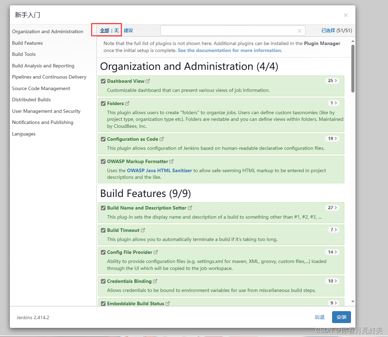The width and height of the screenshot is (388, 337).
Task: Open Build Name and Description Setter link icon
Action: 190,208
